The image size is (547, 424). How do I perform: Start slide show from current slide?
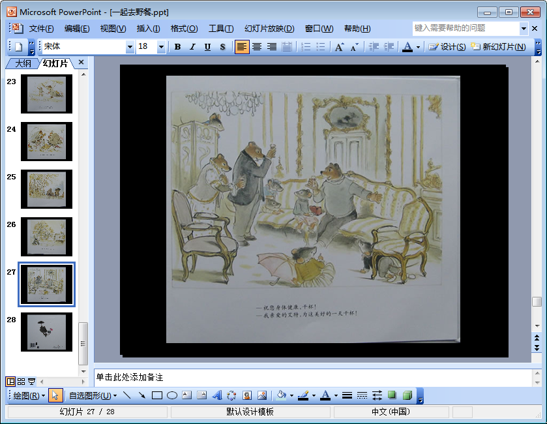(x=32, y=382)
